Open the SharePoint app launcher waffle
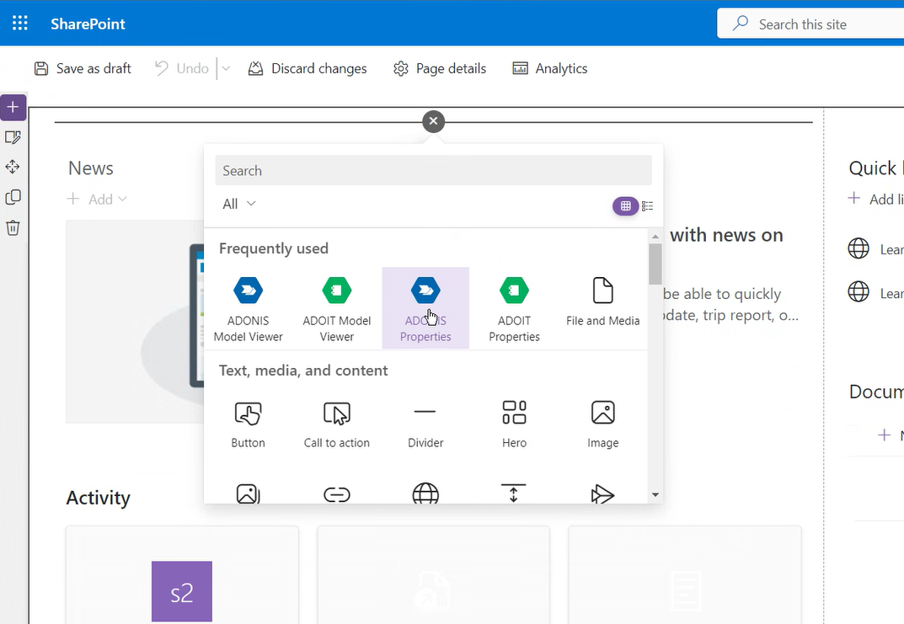904x624 pixels. 20,24
